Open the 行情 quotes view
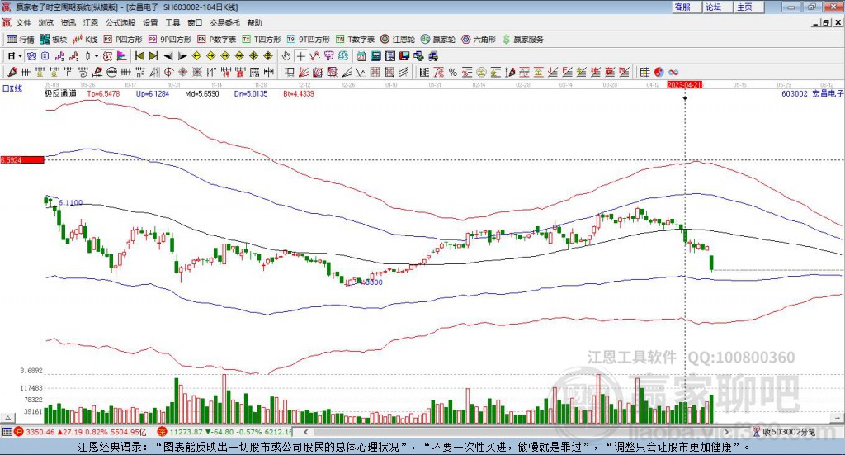 click(21, 40)
